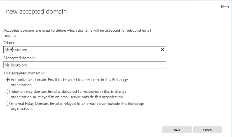Image resolution: width=232 pixels, height=137 pixels.
Task: Click the *Accepted domain: field label
Action: click(20, 58)
